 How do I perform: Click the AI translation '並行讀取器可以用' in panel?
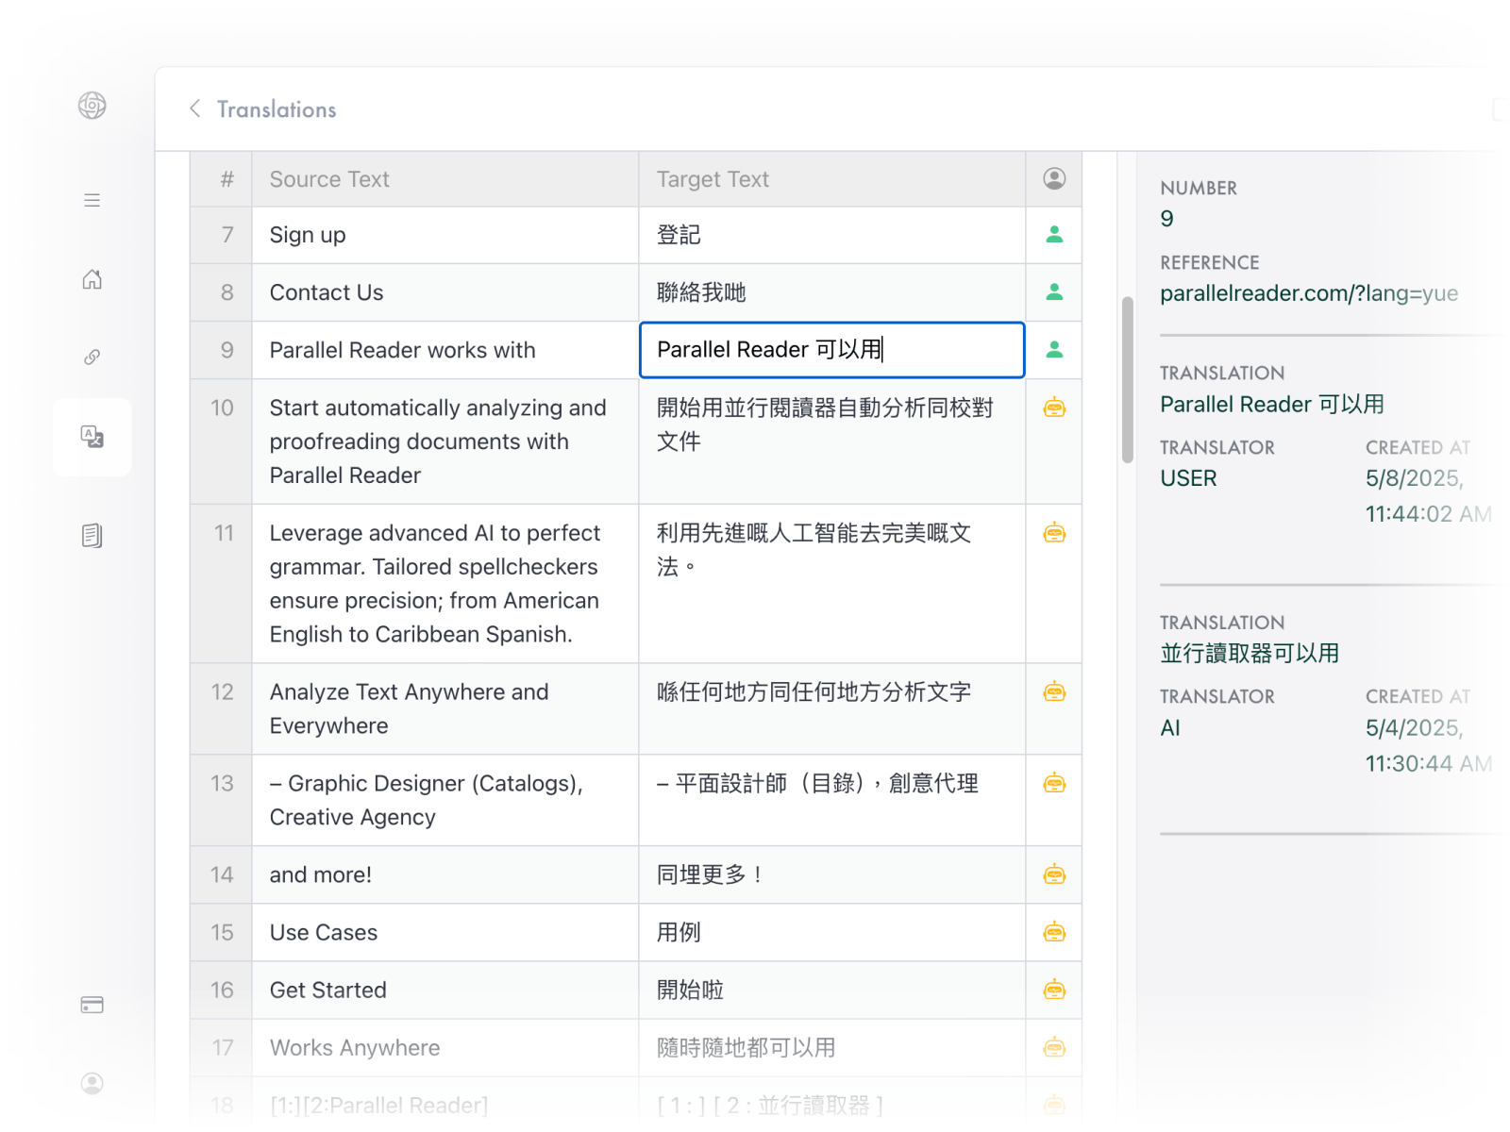click(1250, 654)
